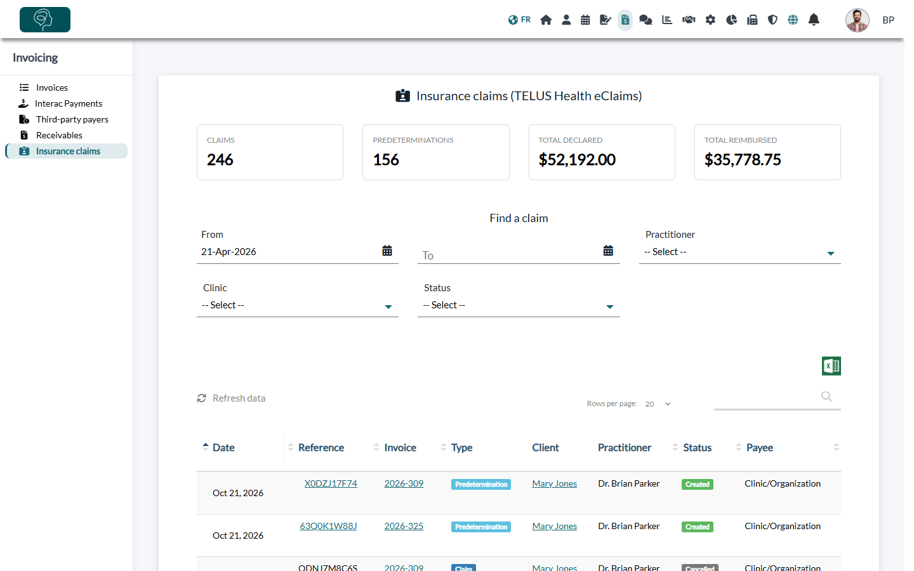The height and width of the screenshot is (571, 914).
Task: Open the invoicing dollar document icon
Action: (x=625, y=20)
